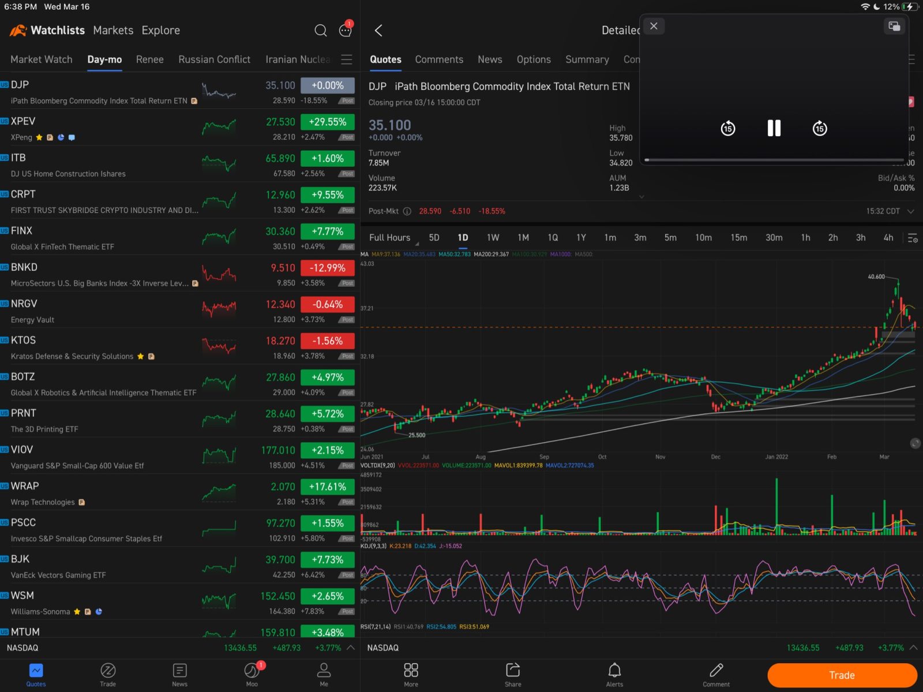Open the Alerts bell icon
Image resolution: width=923 pixels, height=692 pixels.
click(614, 675)
